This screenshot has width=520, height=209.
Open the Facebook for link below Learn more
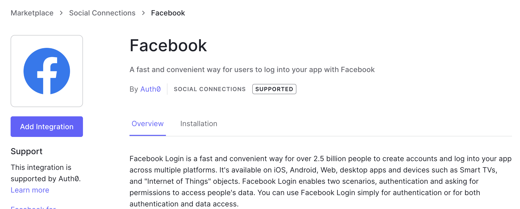coord(33,207)
